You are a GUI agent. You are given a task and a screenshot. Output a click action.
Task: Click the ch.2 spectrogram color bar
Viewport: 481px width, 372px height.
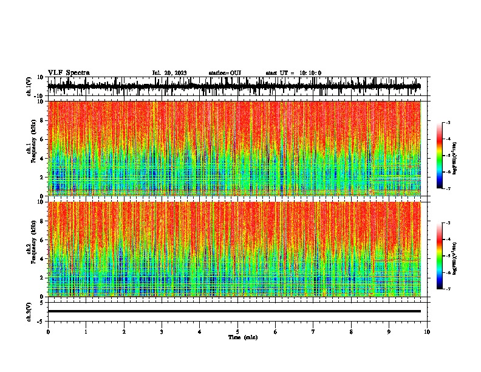click(439, 256)
